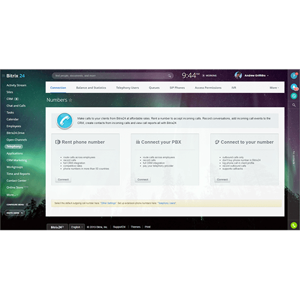Open the Other Settings link
This screenshot has height=300, width=300.
pyautogui.click(x=108, y=203)
